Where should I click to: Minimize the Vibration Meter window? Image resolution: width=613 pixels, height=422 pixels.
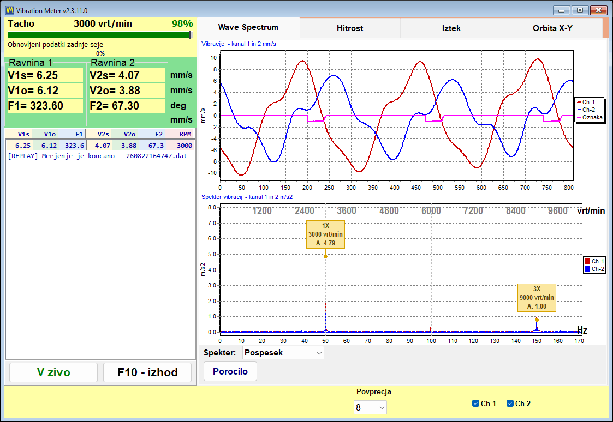[561, 10]
